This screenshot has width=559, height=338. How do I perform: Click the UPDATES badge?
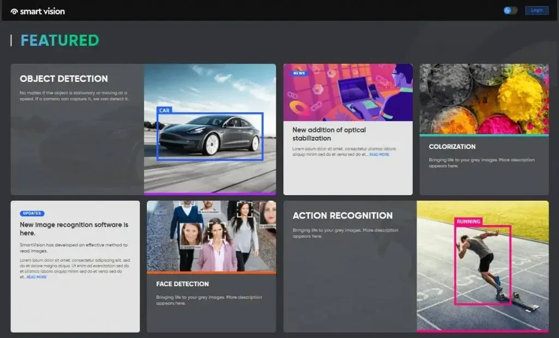click(32, 213)
